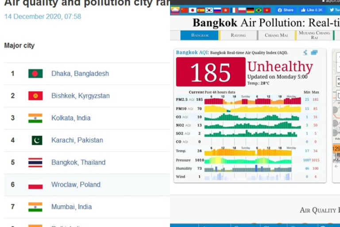340x227 pixels.
Task: Open the Dhaka, Bangladesh link
Action: (80, 74)
